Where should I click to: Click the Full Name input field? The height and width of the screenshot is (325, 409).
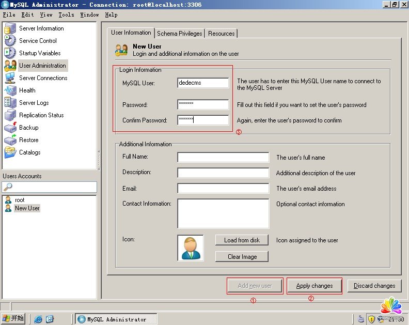[x=223, y=157]
